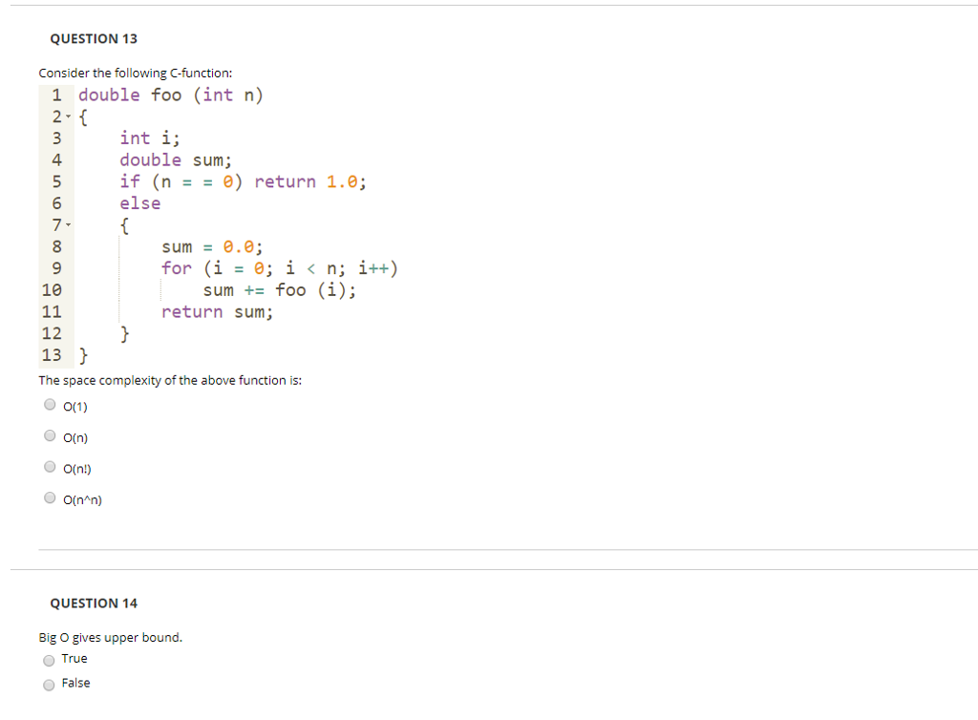Select the O(1) radio button

point(50,404)
